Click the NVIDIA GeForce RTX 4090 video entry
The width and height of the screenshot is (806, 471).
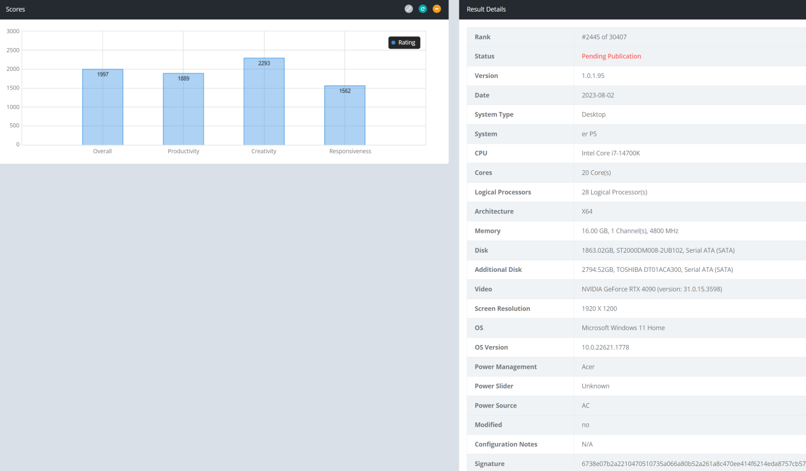652,289
